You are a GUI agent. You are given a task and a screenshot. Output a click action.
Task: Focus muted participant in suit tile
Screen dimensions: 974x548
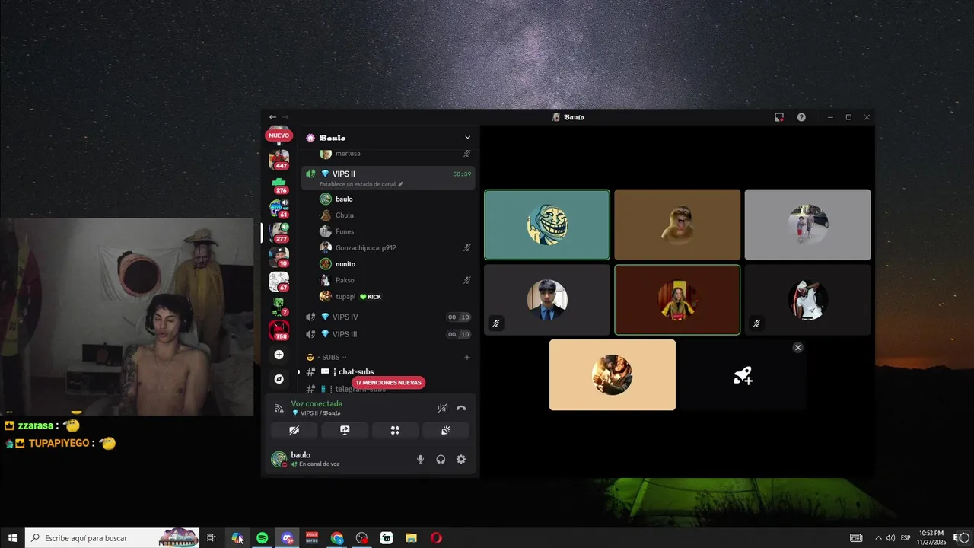tap(547, 300)
